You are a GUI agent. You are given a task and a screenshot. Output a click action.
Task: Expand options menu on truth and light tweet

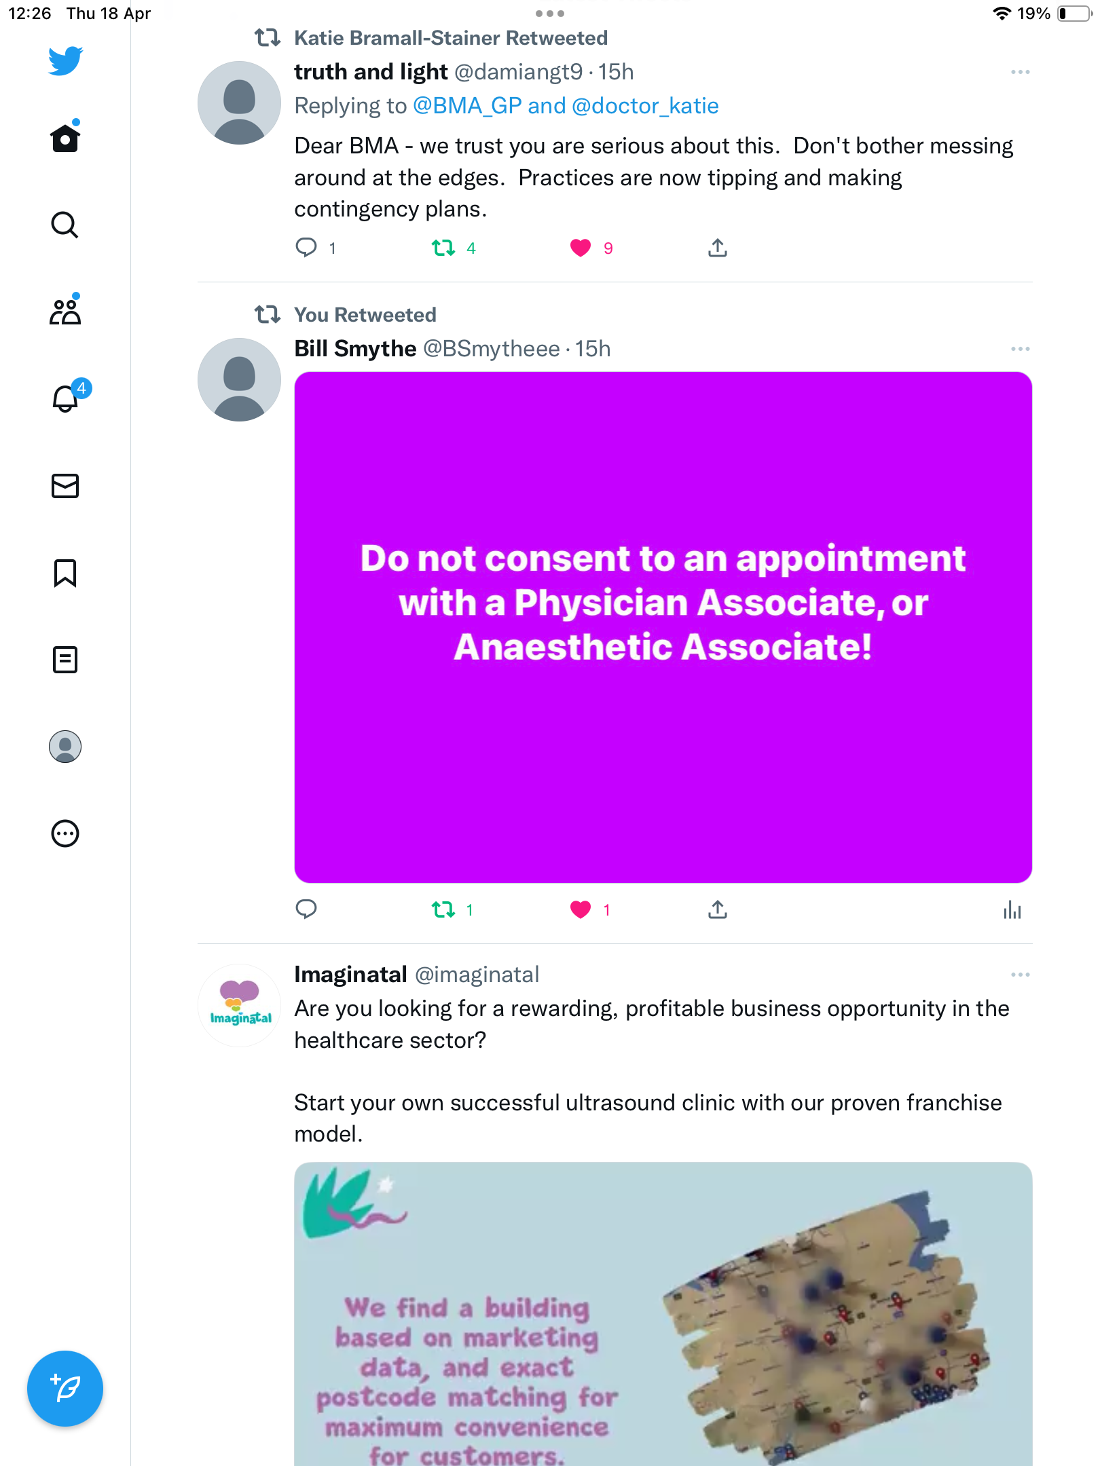point(1020,72)
